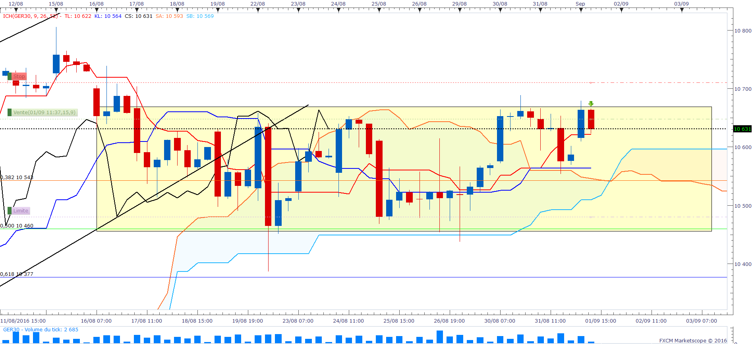This screenshot has width=756, height=344.
Task: Click the 10 700 price axis label
Action: [x=743, y=89]
